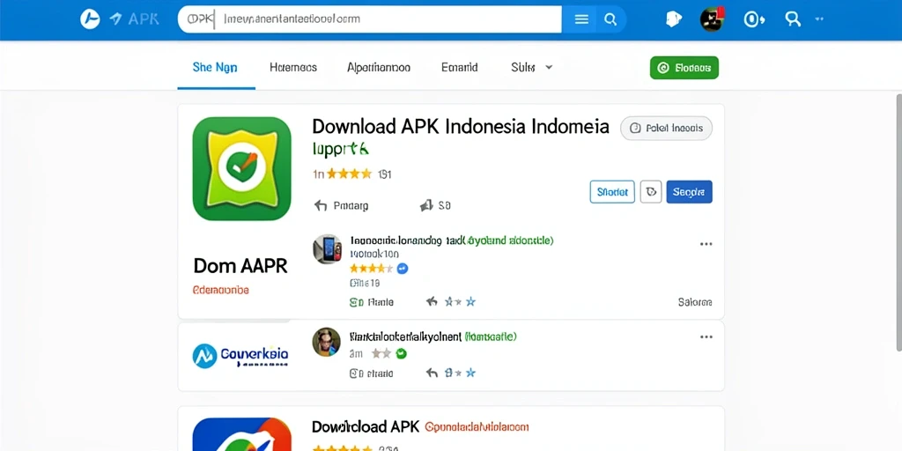The width and height of the screenshot is (902, 451).
Task: Click the green badge in second review
Action: (x=402, y=353)
